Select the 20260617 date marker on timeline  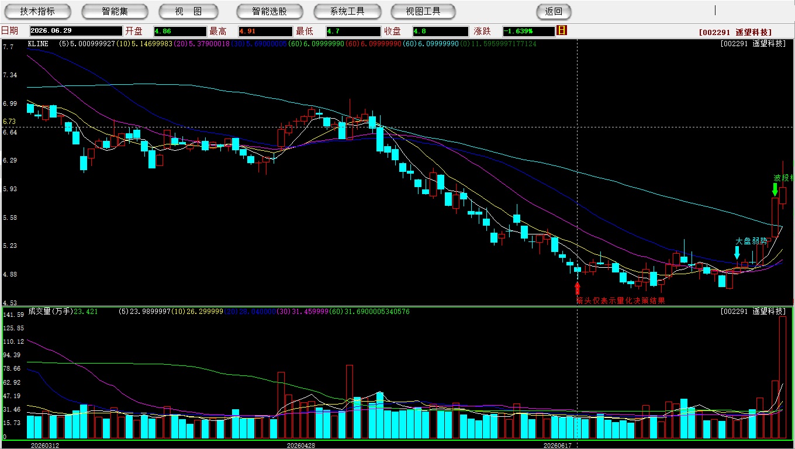point(557,445)
